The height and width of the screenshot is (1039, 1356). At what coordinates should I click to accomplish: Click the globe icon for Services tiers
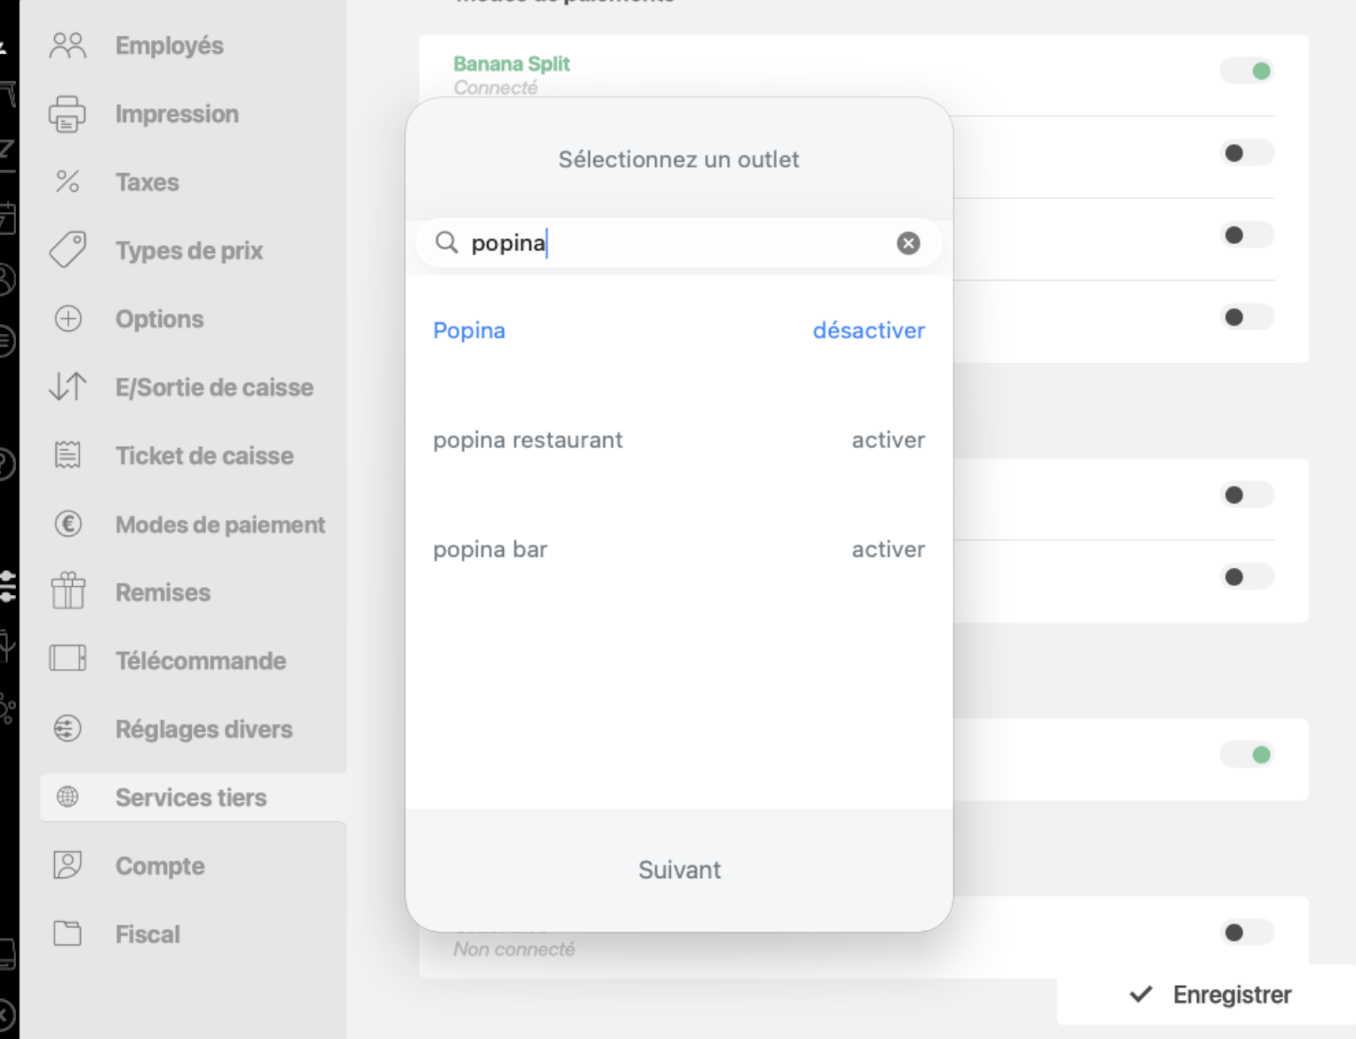click(68, 797)
